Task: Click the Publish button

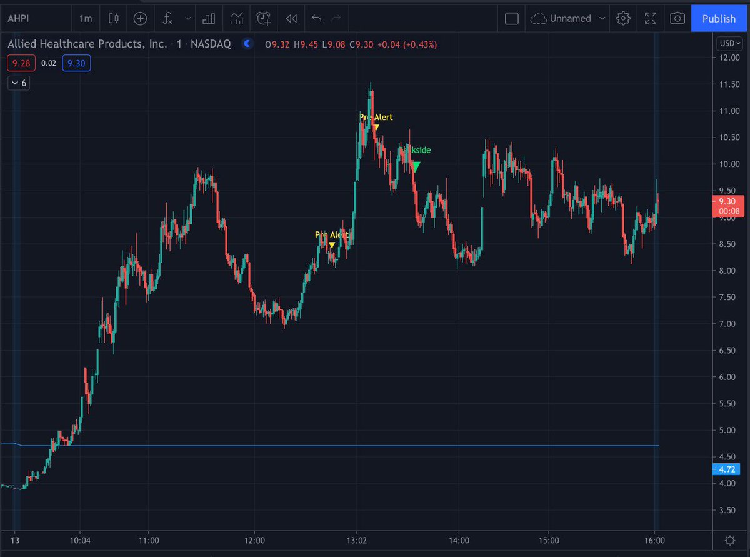Action: tap(719, 18)
